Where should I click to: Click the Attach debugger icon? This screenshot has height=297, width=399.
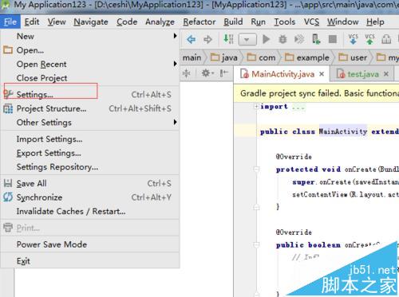pyautogui.click(x=299, y=39)
